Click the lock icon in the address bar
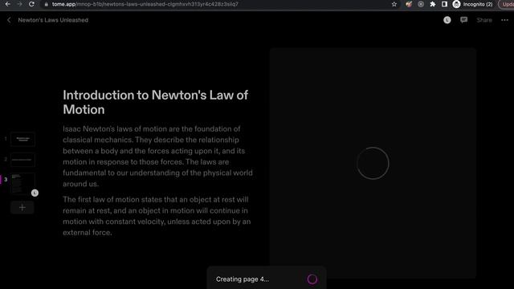Viewport: 514px width, 289px height. (x=47, y=4)
